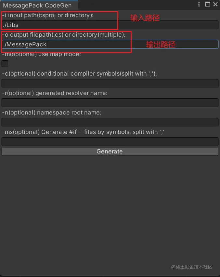Click the '-m(optional) use map mode' label
The height and width of the screenshot is (277, 220).
(x=42, y=54)
